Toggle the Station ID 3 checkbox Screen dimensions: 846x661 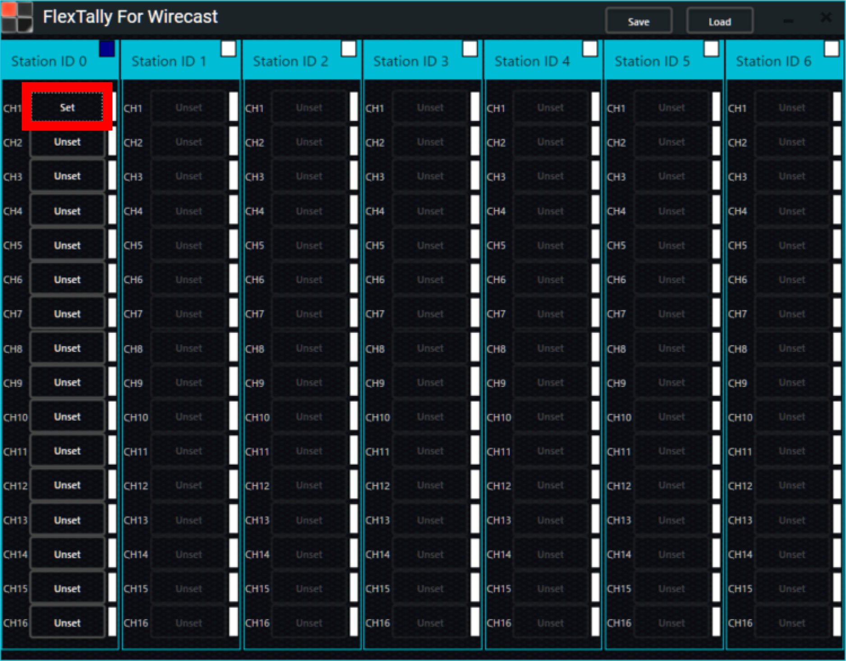[469, 49]
